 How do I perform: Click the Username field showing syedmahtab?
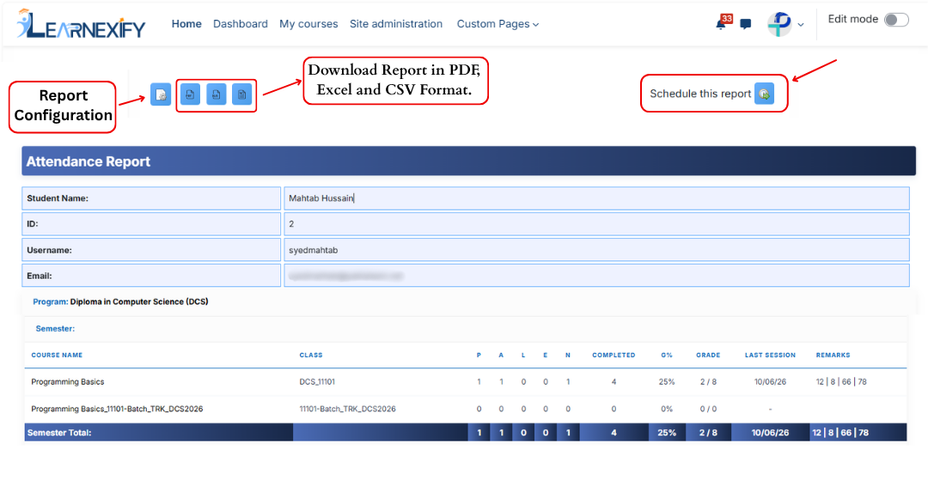coord(596,250)
